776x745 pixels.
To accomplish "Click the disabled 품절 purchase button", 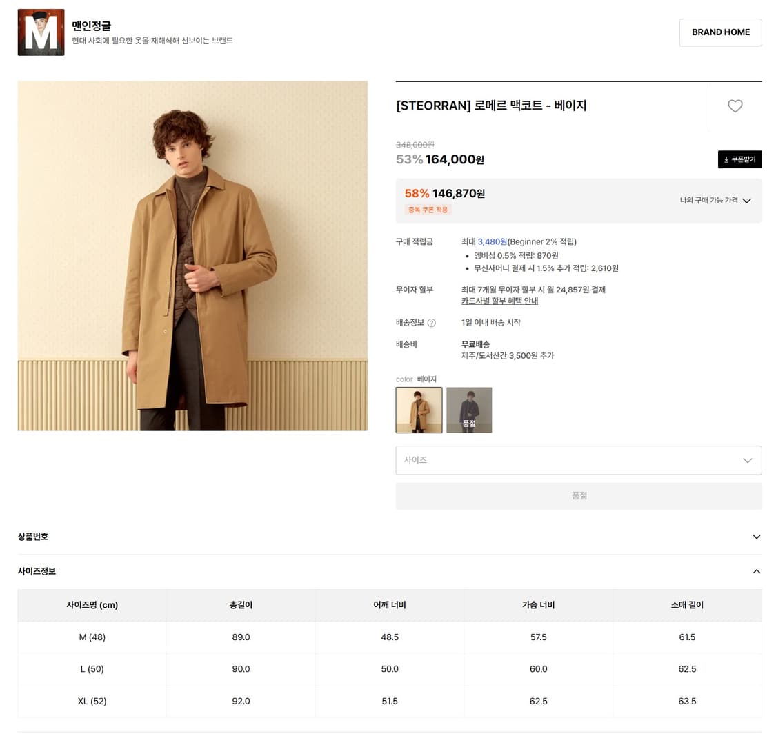I will click(x=578, y=496).
